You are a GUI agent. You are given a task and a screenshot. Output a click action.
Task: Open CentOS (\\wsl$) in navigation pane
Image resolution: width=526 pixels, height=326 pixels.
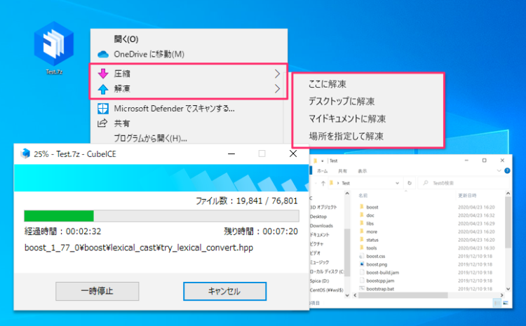click(x=326, y=290)
